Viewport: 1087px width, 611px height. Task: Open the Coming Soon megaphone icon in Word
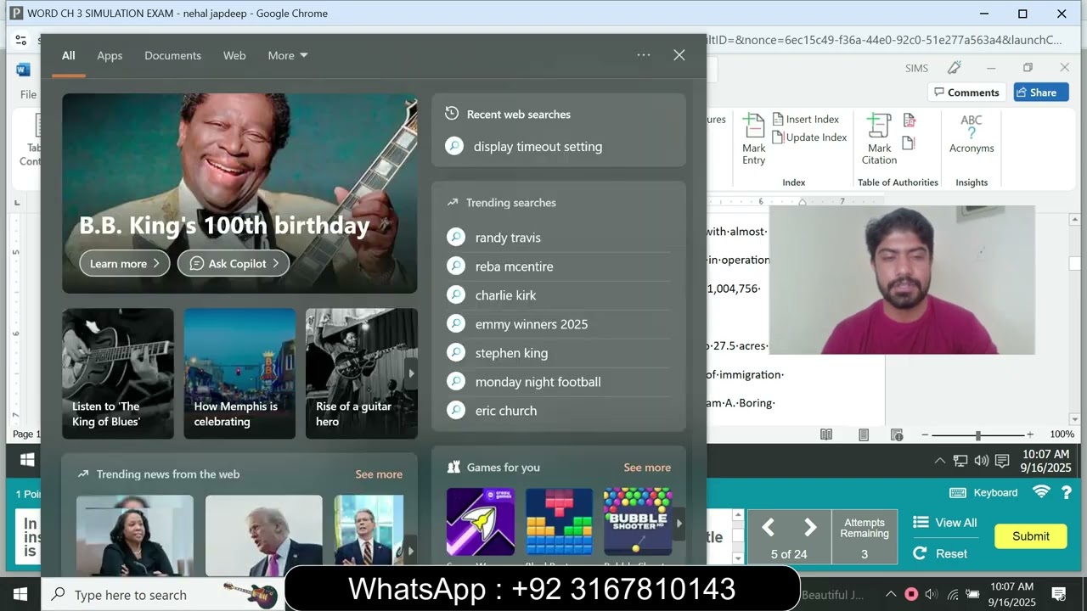(x=955, y=68)
